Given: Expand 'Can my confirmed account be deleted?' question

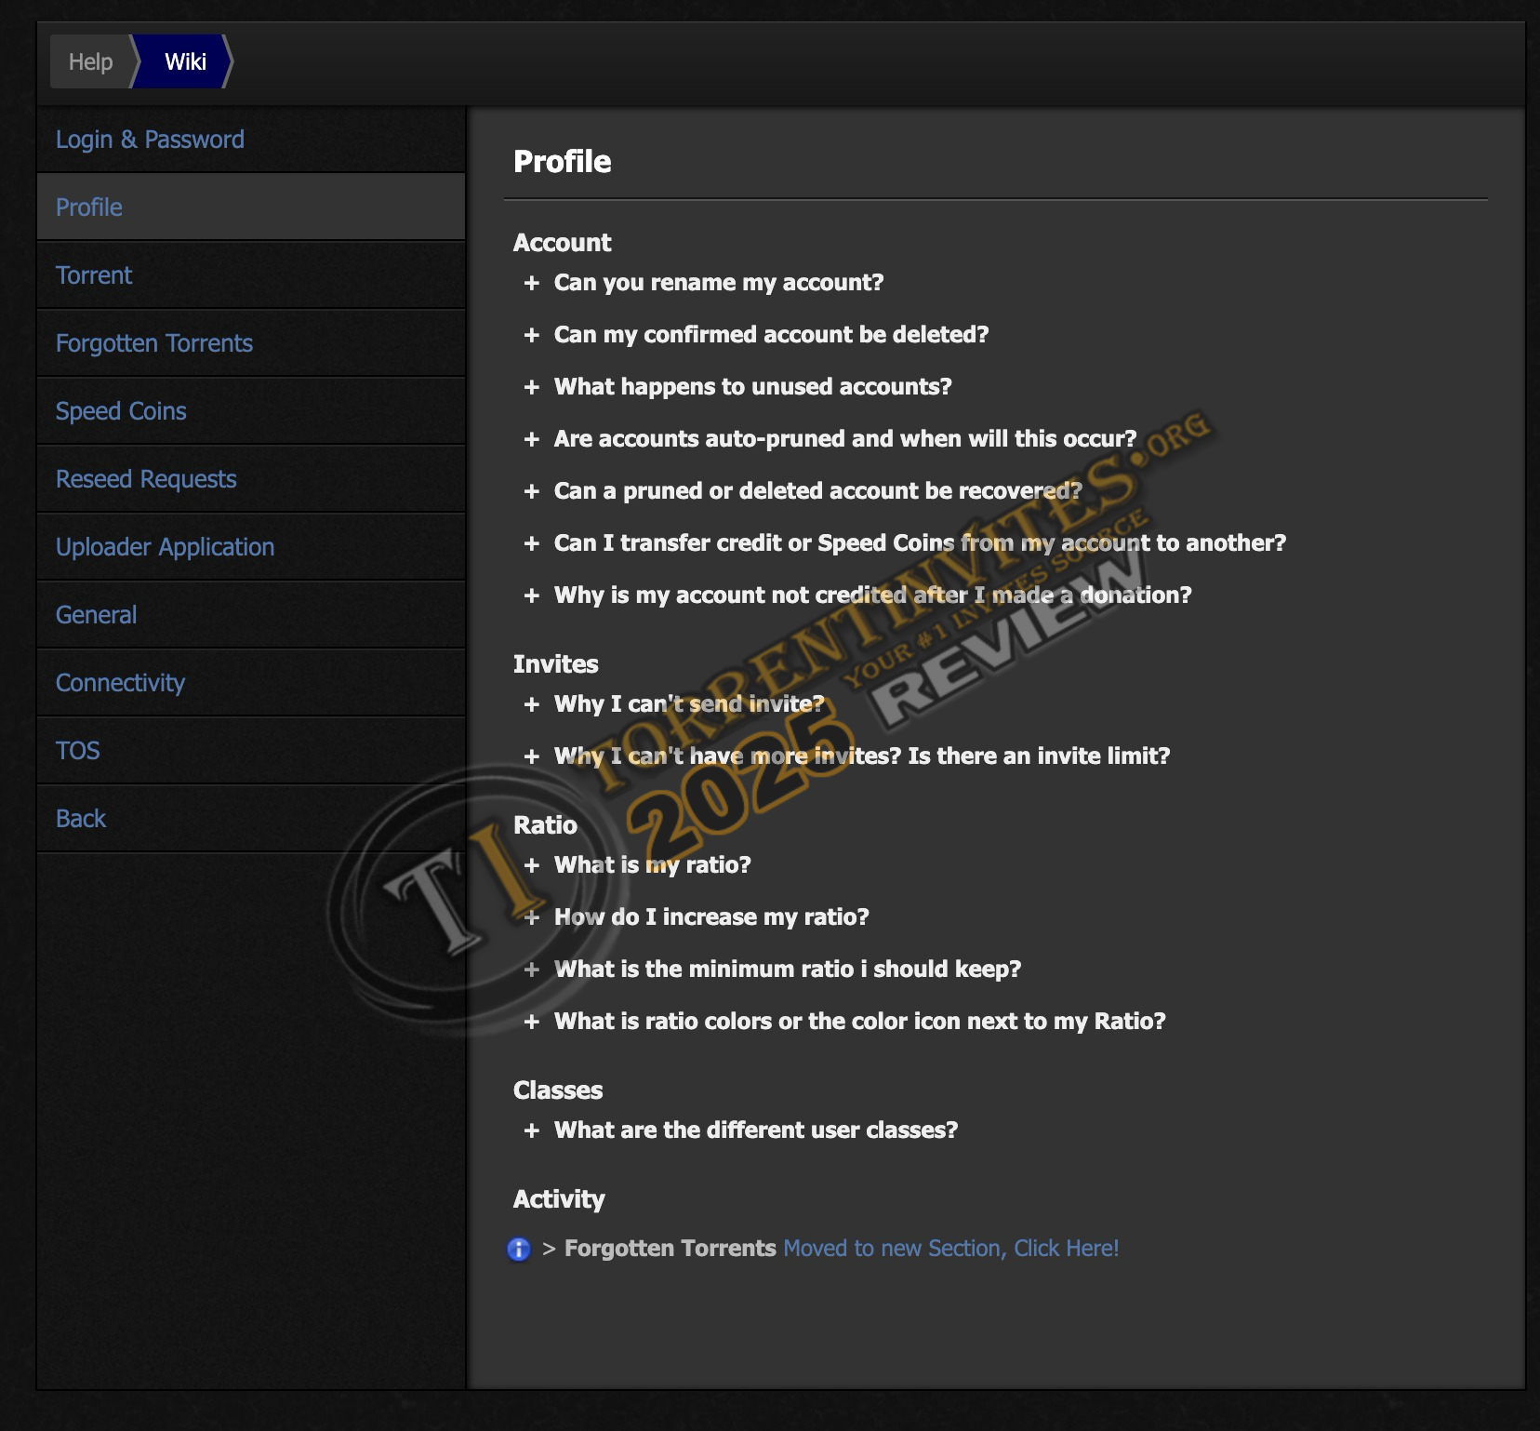Looking at the screenshot, I should click(x=770, y=335).
